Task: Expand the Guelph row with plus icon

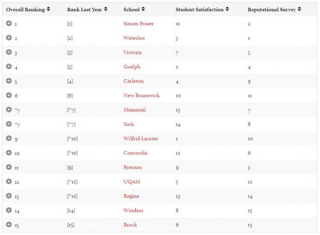Action: tap(9, 66)
